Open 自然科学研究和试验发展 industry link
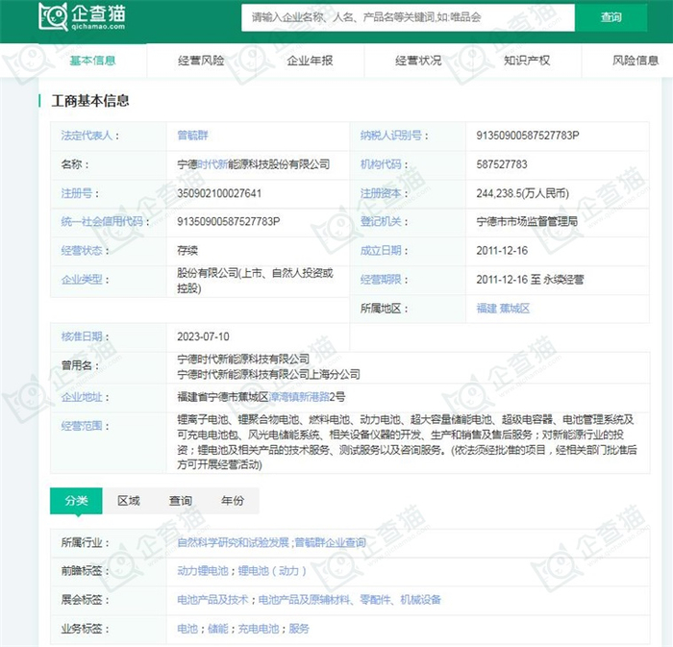This screenshot has height=647, width=673. [x=233, y=543]
